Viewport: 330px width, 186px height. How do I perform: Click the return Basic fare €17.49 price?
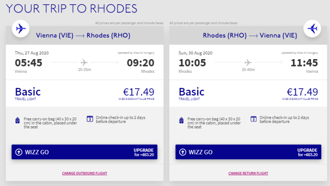302,92
